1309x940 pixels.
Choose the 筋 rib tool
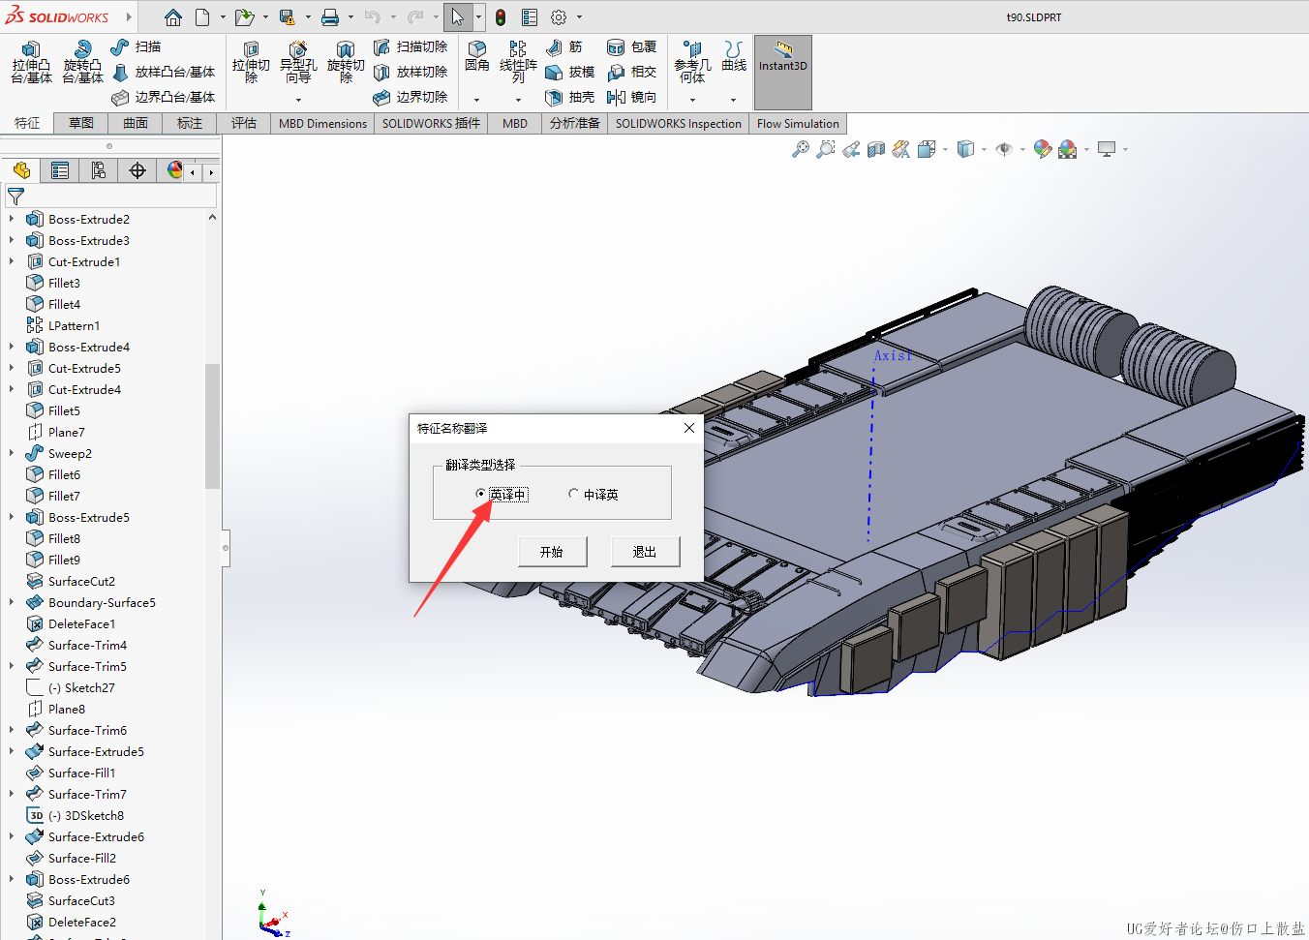click(x=564, y=46)
